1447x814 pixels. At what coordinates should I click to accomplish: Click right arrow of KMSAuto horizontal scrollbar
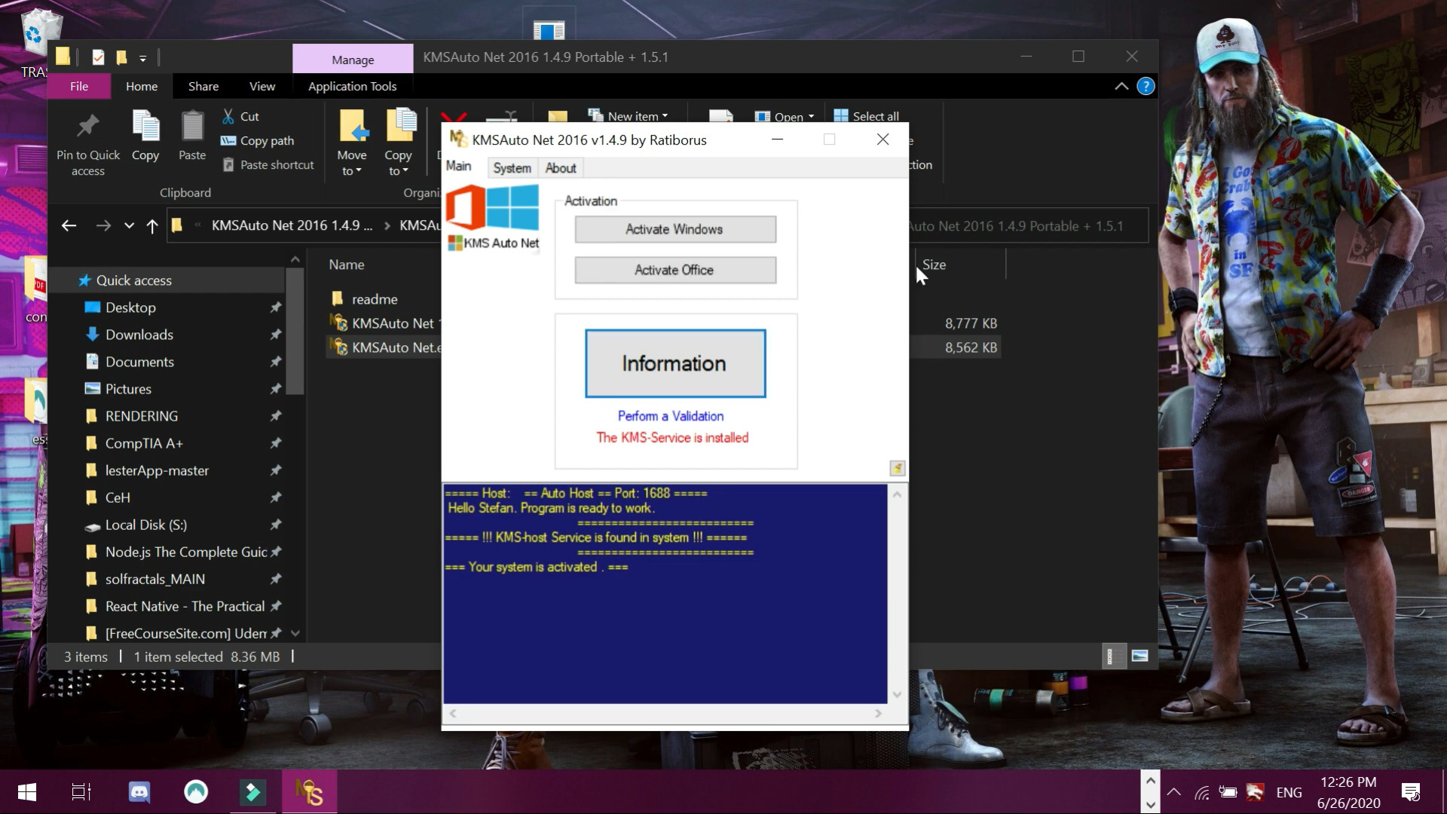coord(878,713)
